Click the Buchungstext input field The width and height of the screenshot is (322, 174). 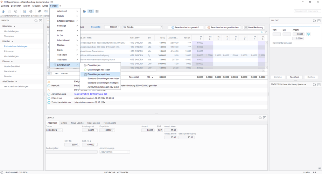point(71,152)
